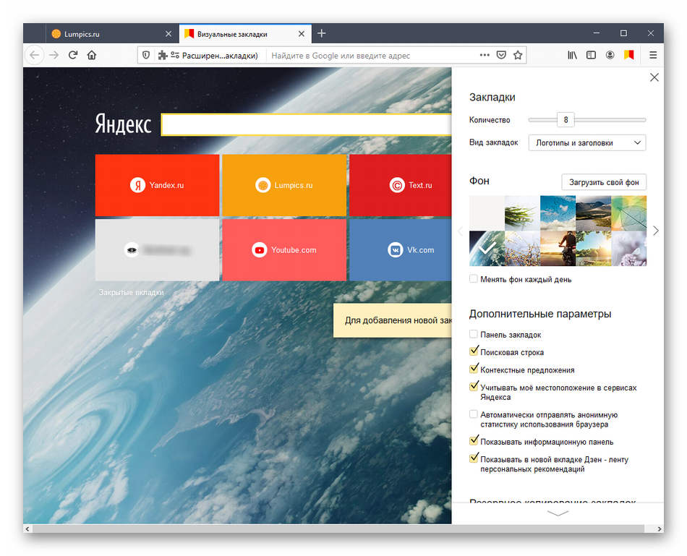Uncheck the Поисковая строка checkbox
687x556 pixels.
[x=473, y=351]
